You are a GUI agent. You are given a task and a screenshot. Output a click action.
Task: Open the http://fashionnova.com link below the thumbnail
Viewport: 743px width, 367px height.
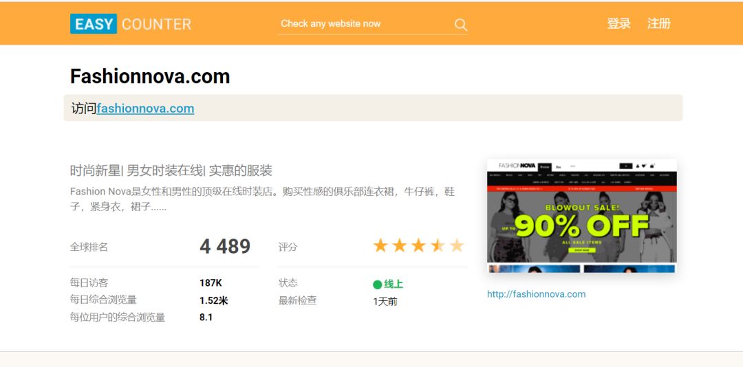coord(537,294)
